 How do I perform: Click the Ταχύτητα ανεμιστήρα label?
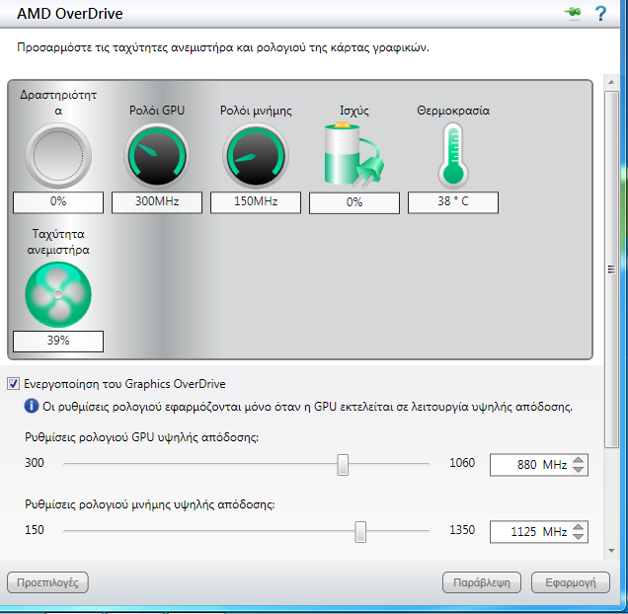[58, 242]
